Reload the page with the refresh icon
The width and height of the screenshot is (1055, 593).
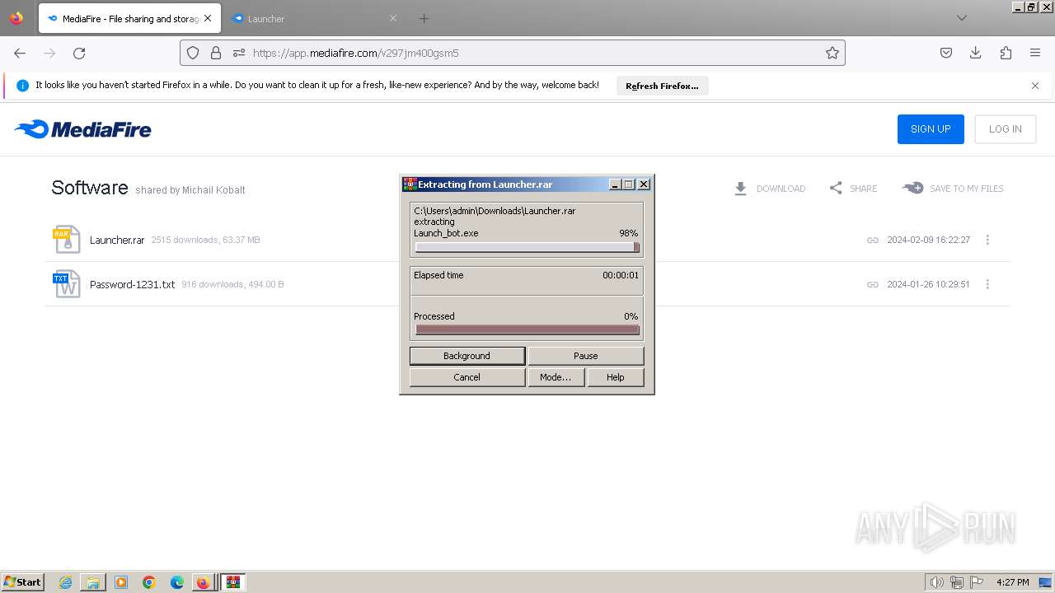tap(79, 53)
